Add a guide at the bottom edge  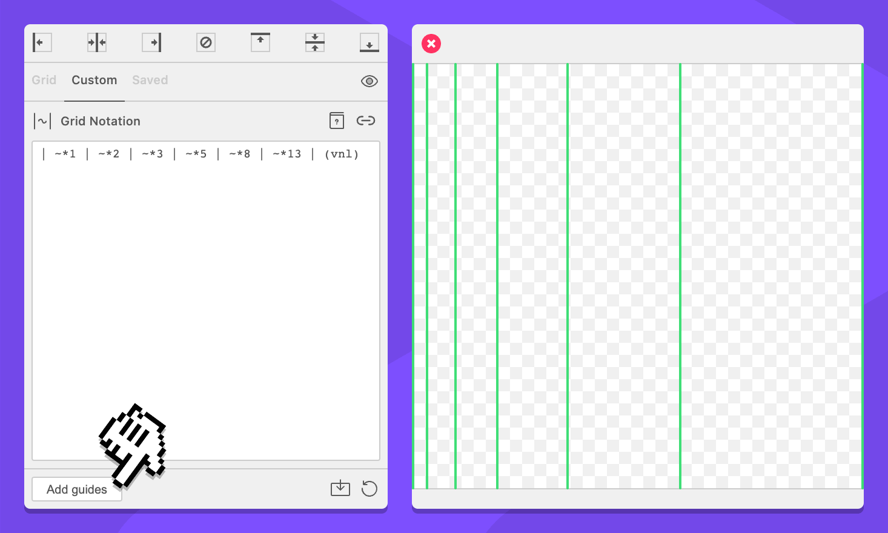(369, 42)
